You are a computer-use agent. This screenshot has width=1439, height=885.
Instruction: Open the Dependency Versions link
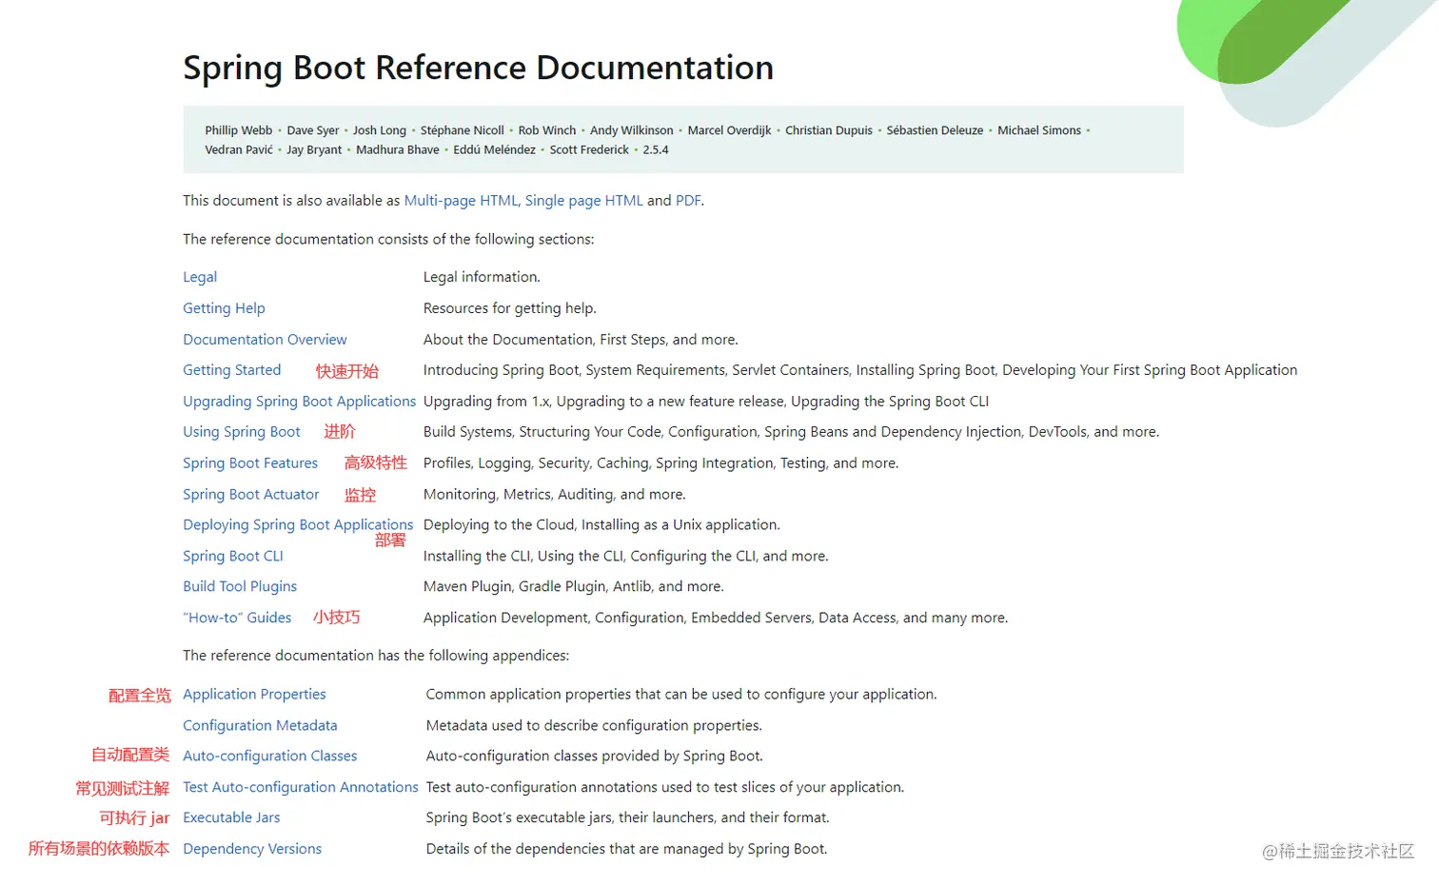252,849
